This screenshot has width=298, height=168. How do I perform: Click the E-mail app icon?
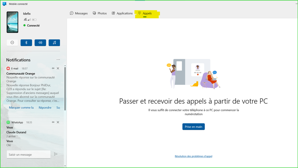point(8,68)
